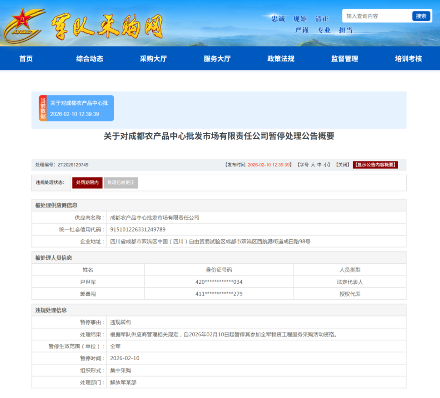Click the orange 当前数据 tag
The width and height of the screenshot is (440, 398).
(x=43, y=108)
